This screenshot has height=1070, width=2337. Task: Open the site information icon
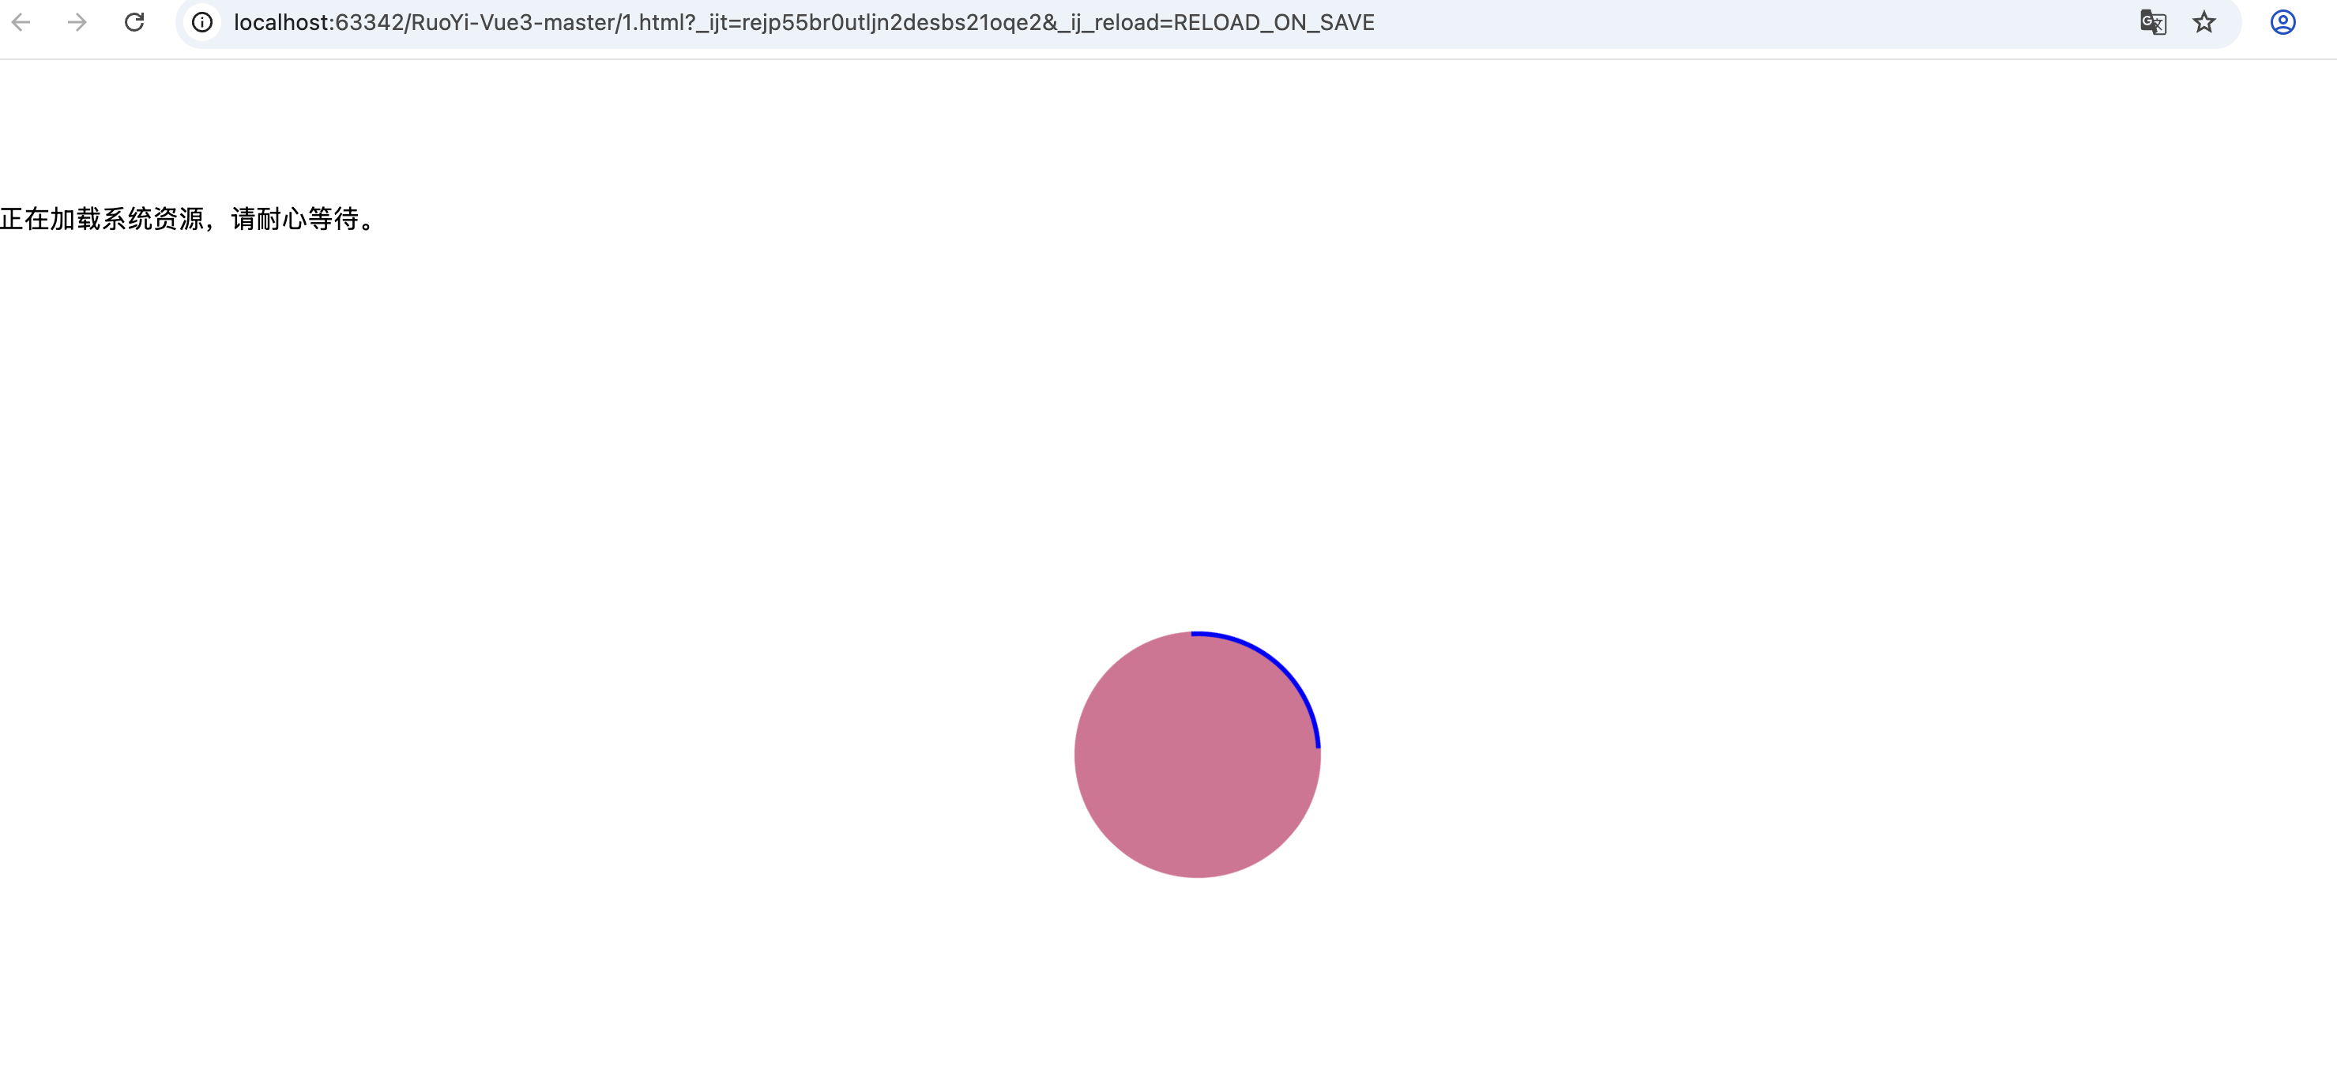point(202,22)
